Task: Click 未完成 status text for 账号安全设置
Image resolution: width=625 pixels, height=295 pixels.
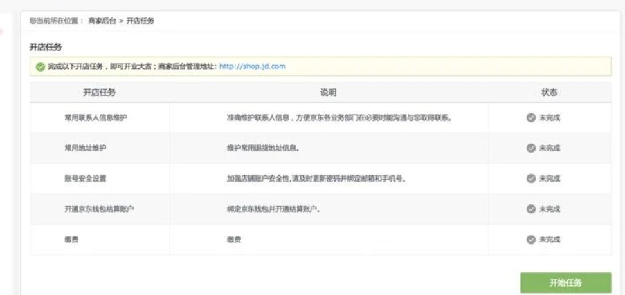Action: tap(550, 179)
